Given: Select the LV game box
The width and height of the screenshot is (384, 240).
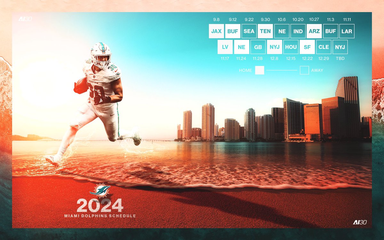Looking at the screenshot, I should 225,47.
